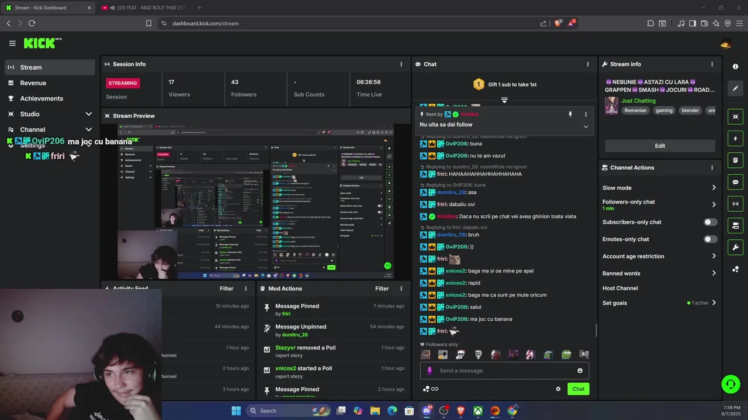
Task: Click the infinity icon below message box
Action: point(435,389)
